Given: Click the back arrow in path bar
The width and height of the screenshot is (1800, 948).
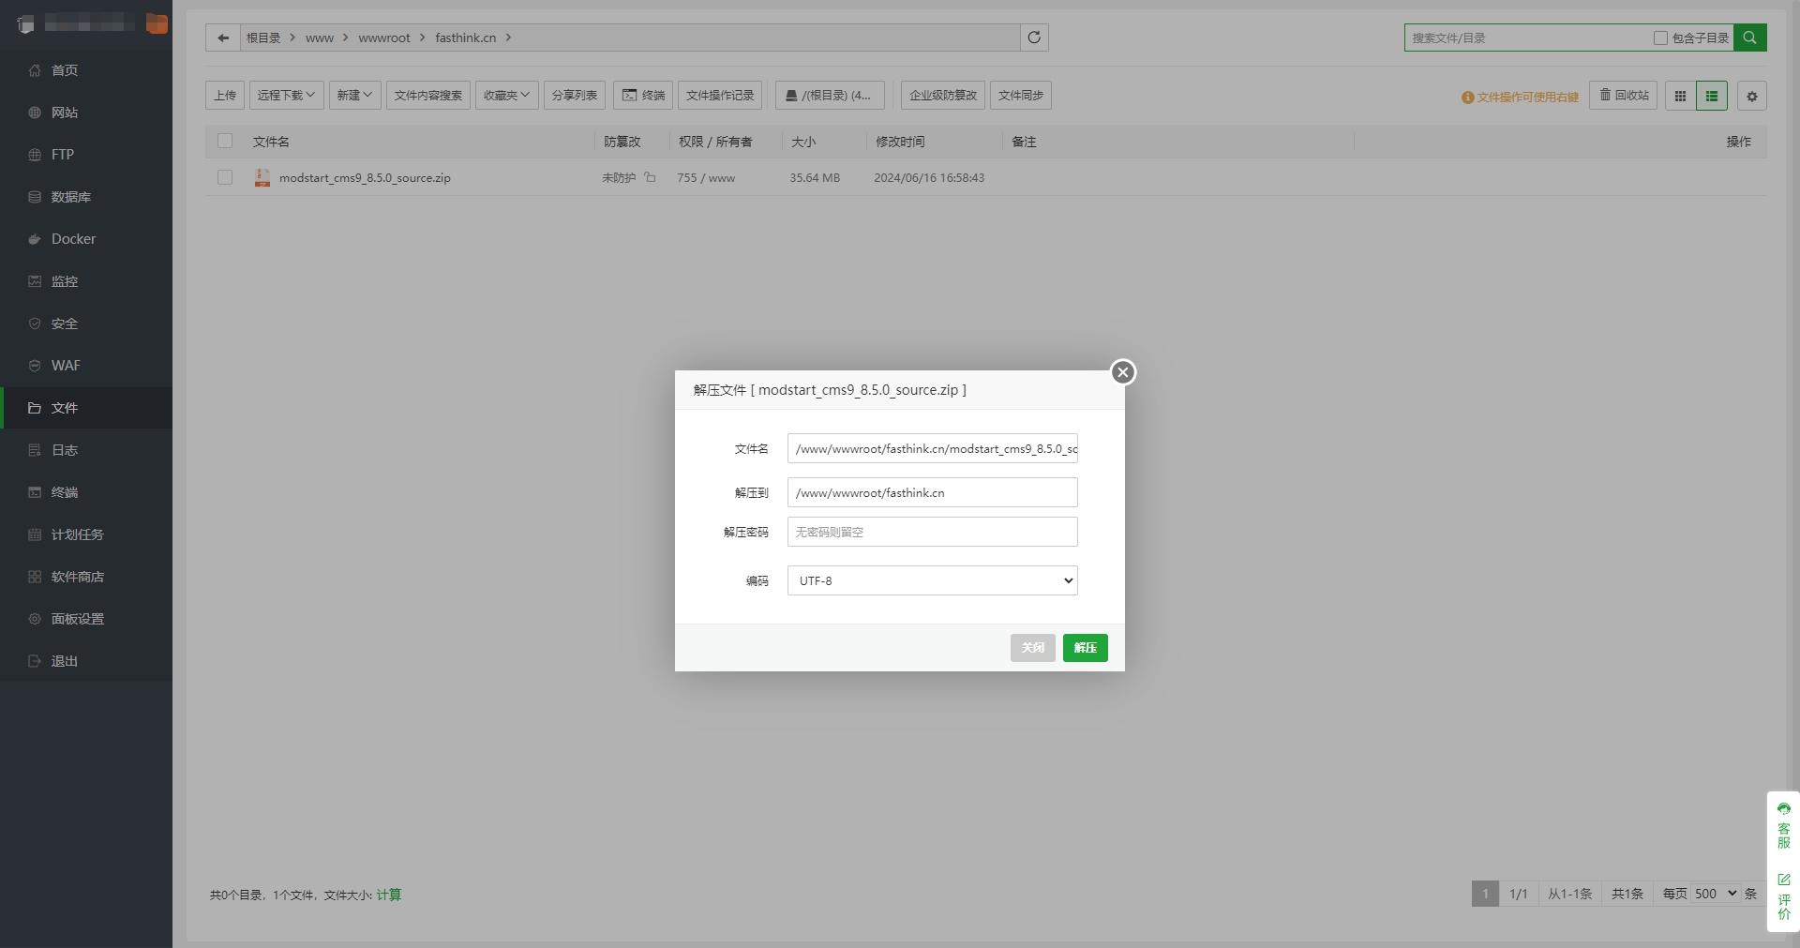Looking at the screenshot, I should tap(223, 38).
